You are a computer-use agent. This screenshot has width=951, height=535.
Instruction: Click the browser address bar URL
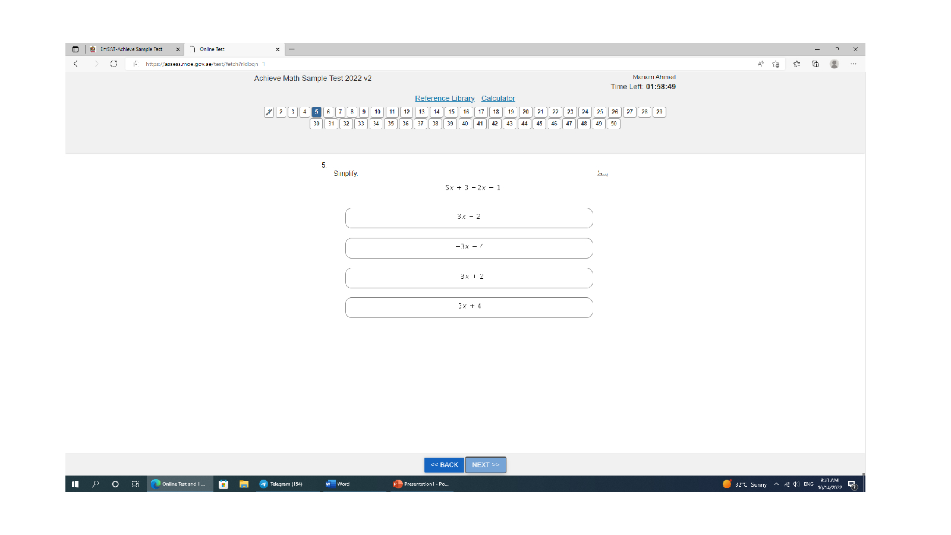tap(202, 64)
